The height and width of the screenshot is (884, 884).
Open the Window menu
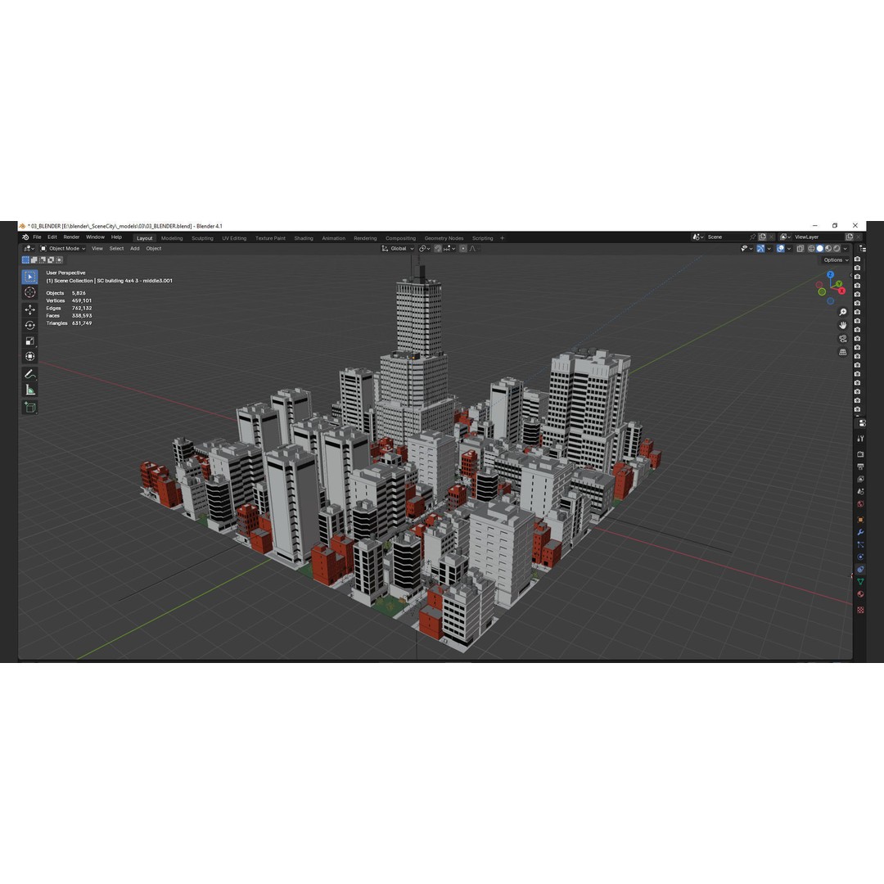coord(95,237)
